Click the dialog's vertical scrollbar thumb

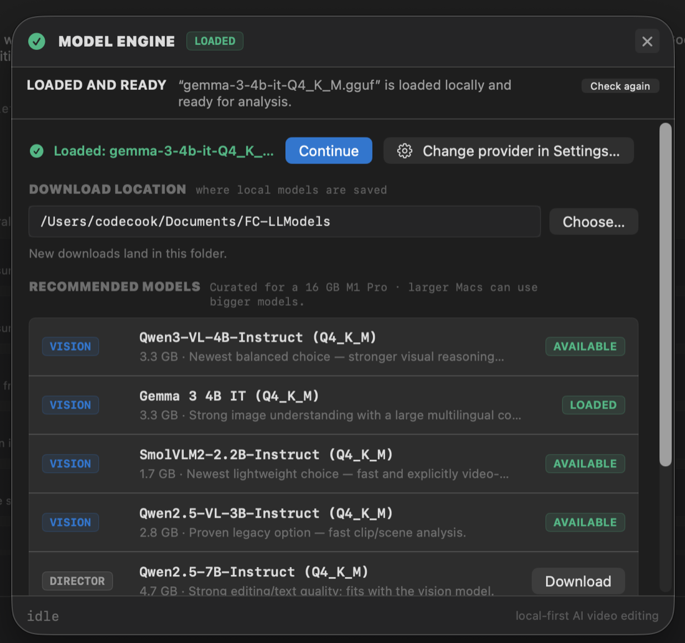coord(665,295)
